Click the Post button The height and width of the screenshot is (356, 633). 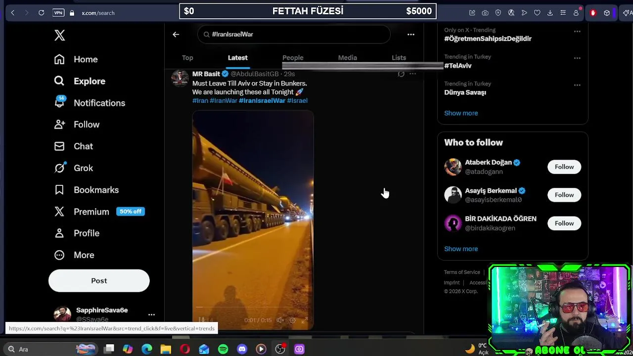pyautogui.click(x=99, y=281)
